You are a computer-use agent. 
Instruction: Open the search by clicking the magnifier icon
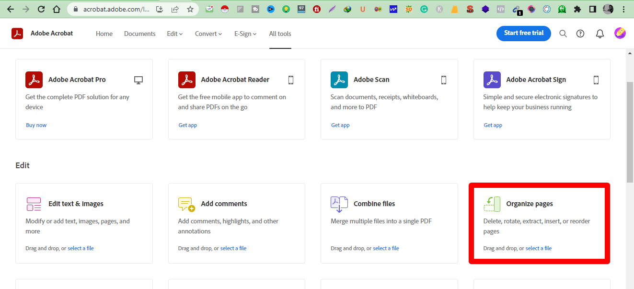pos(563,33)
